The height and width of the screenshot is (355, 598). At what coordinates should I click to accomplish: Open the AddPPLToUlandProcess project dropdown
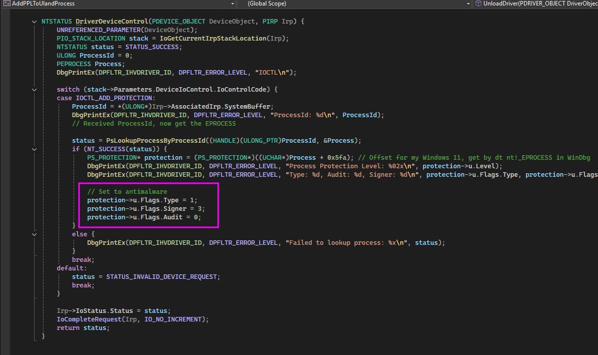[x=233, y=4]
